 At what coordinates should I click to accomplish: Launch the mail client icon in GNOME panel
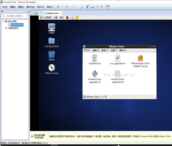pos(72,18)
